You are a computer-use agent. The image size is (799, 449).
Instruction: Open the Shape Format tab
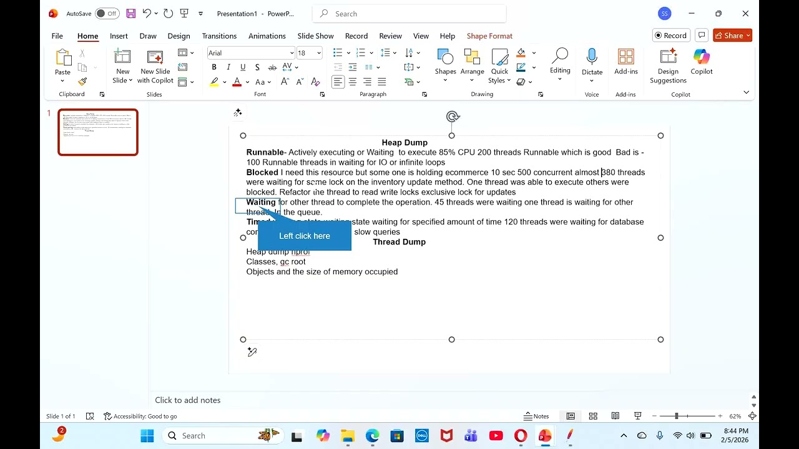click(x=489, y=36)
